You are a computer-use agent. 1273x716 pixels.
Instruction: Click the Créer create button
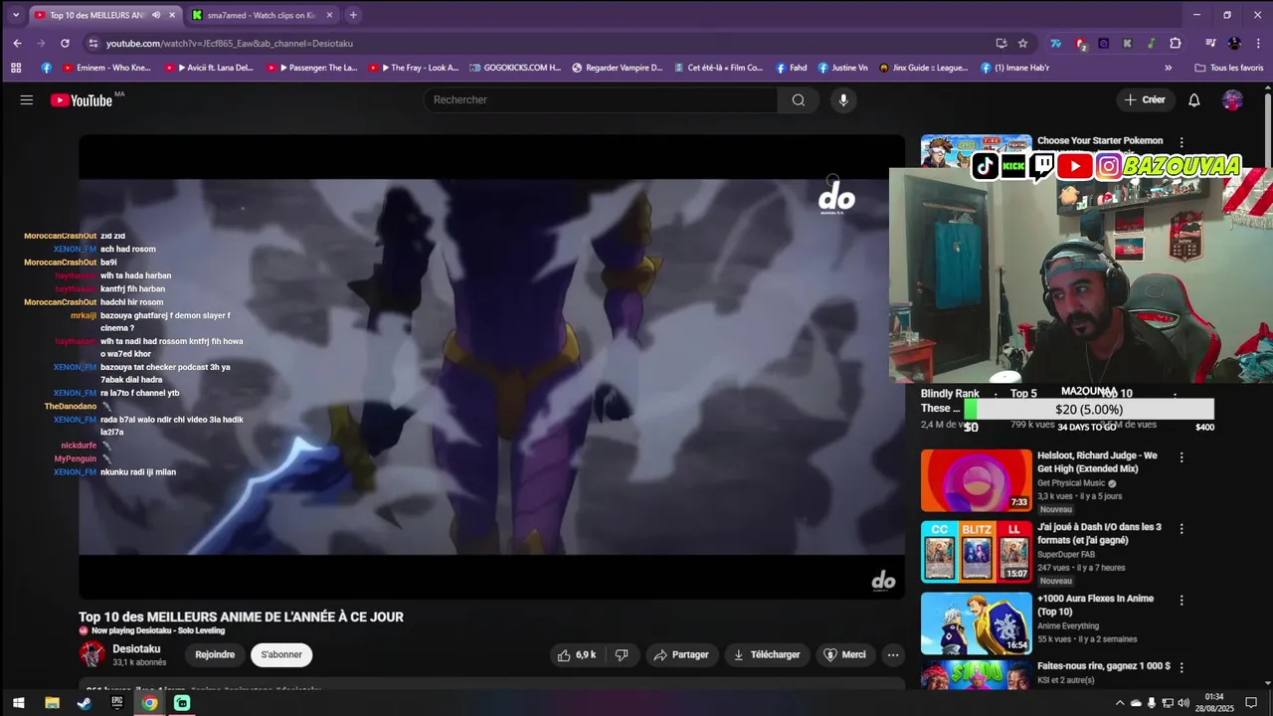[x=1145, y=99]
